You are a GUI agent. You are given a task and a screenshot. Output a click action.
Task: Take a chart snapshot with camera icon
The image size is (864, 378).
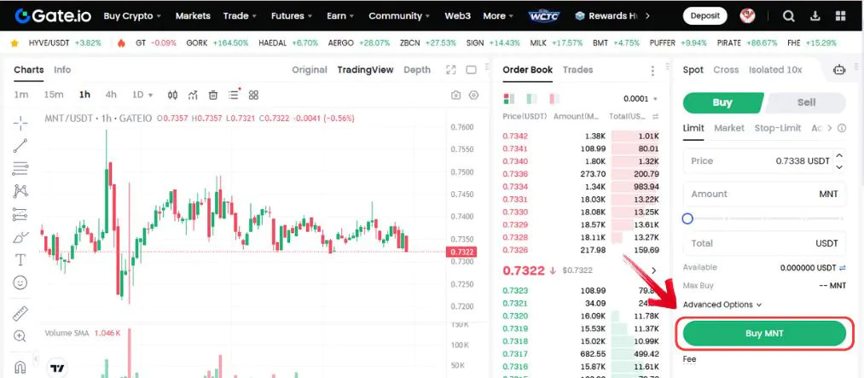pyautogui.click(x=455, y=96)
